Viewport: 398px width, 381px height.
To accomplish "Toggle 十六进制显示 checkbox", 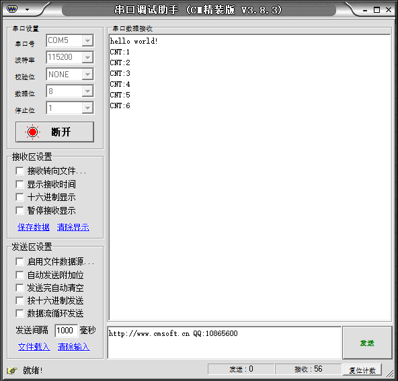I will pos(19,197).
